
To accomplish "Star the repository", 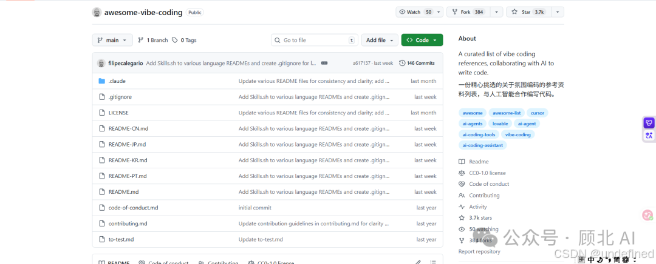I will click(529, 12).
